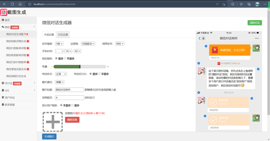Open 联系客服 in the sidebar
Viewport: 270px width, 141px height.
point(18,105)
